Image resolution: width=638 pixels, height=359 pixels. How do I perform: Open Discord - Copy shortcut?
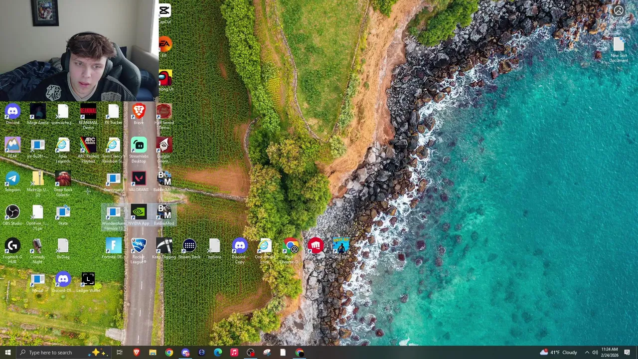point(240,251)
